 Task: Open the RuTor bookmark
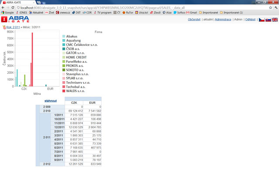(128, 13)
